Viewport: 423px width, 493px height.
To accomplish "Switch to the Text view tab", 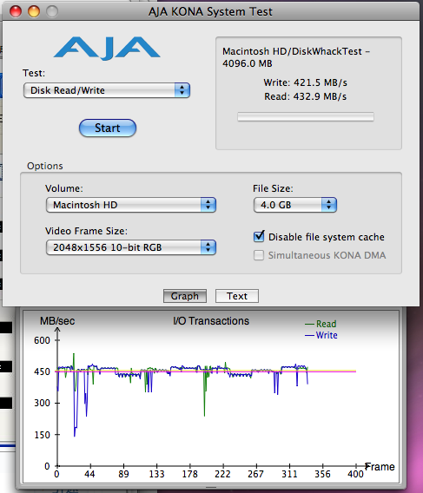I will click(237, 296).
